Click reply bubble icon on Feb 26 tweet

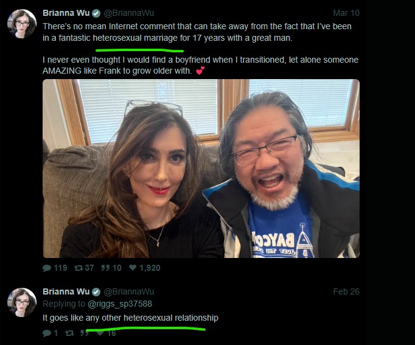click(47, 333)
